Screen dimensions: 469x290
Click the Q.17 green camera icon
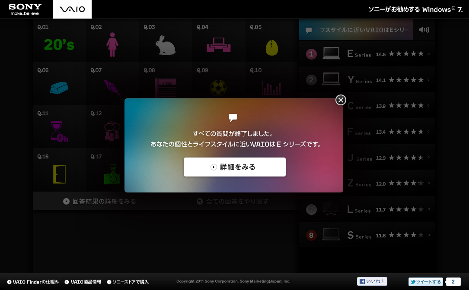[x=112, y=175]
